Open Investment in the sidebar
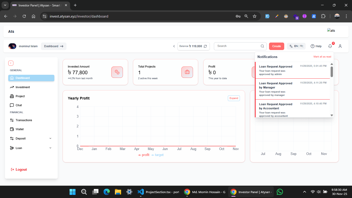This screenshot has width=352, height=198. [23, 87]
